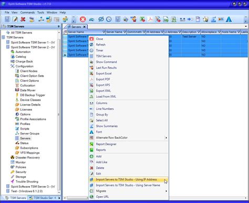Click the Disaster Recovery radiation icon
This screenshot has width=249, height=203.
pyautogui.click(x=13, y=157)
